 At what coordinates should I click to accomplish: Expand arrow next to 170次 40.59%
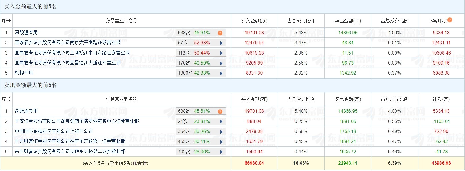pos(221,63)
